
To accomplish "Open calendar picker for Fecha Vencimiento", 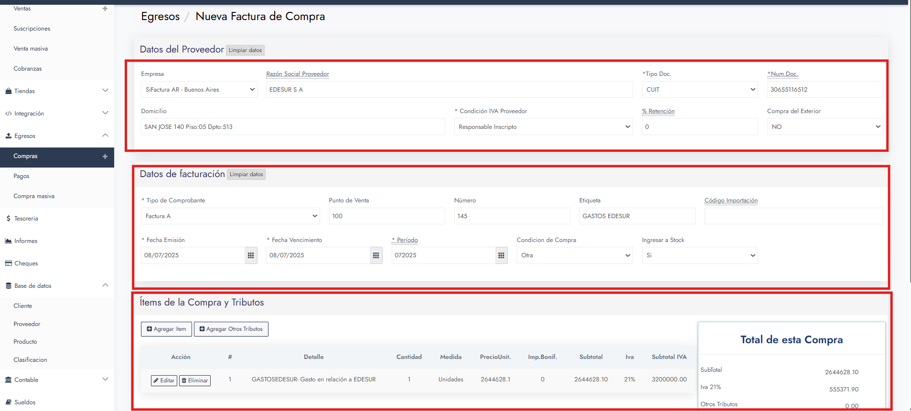I will click(376, 255).
